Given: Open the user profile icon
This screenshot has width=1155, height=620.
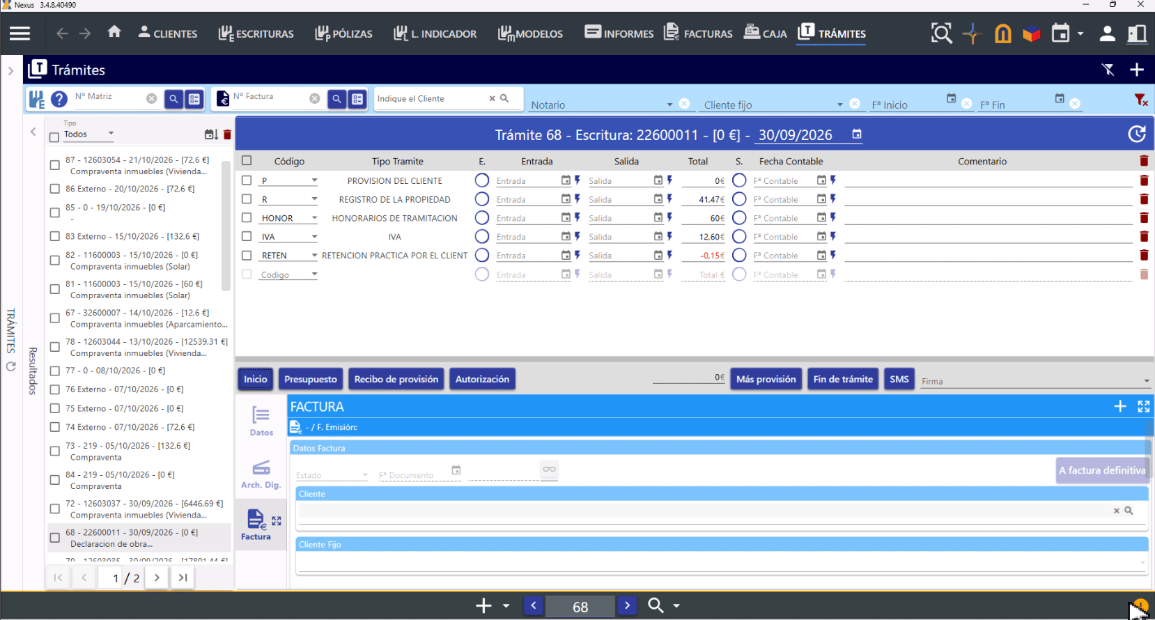Looking at the screenshot, I should (x=1107, y=33).
